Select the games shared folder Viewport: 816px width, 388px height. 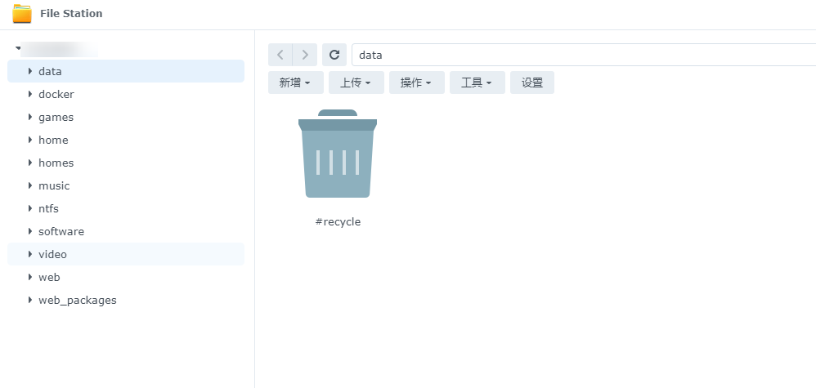click(x=126, y=117)
